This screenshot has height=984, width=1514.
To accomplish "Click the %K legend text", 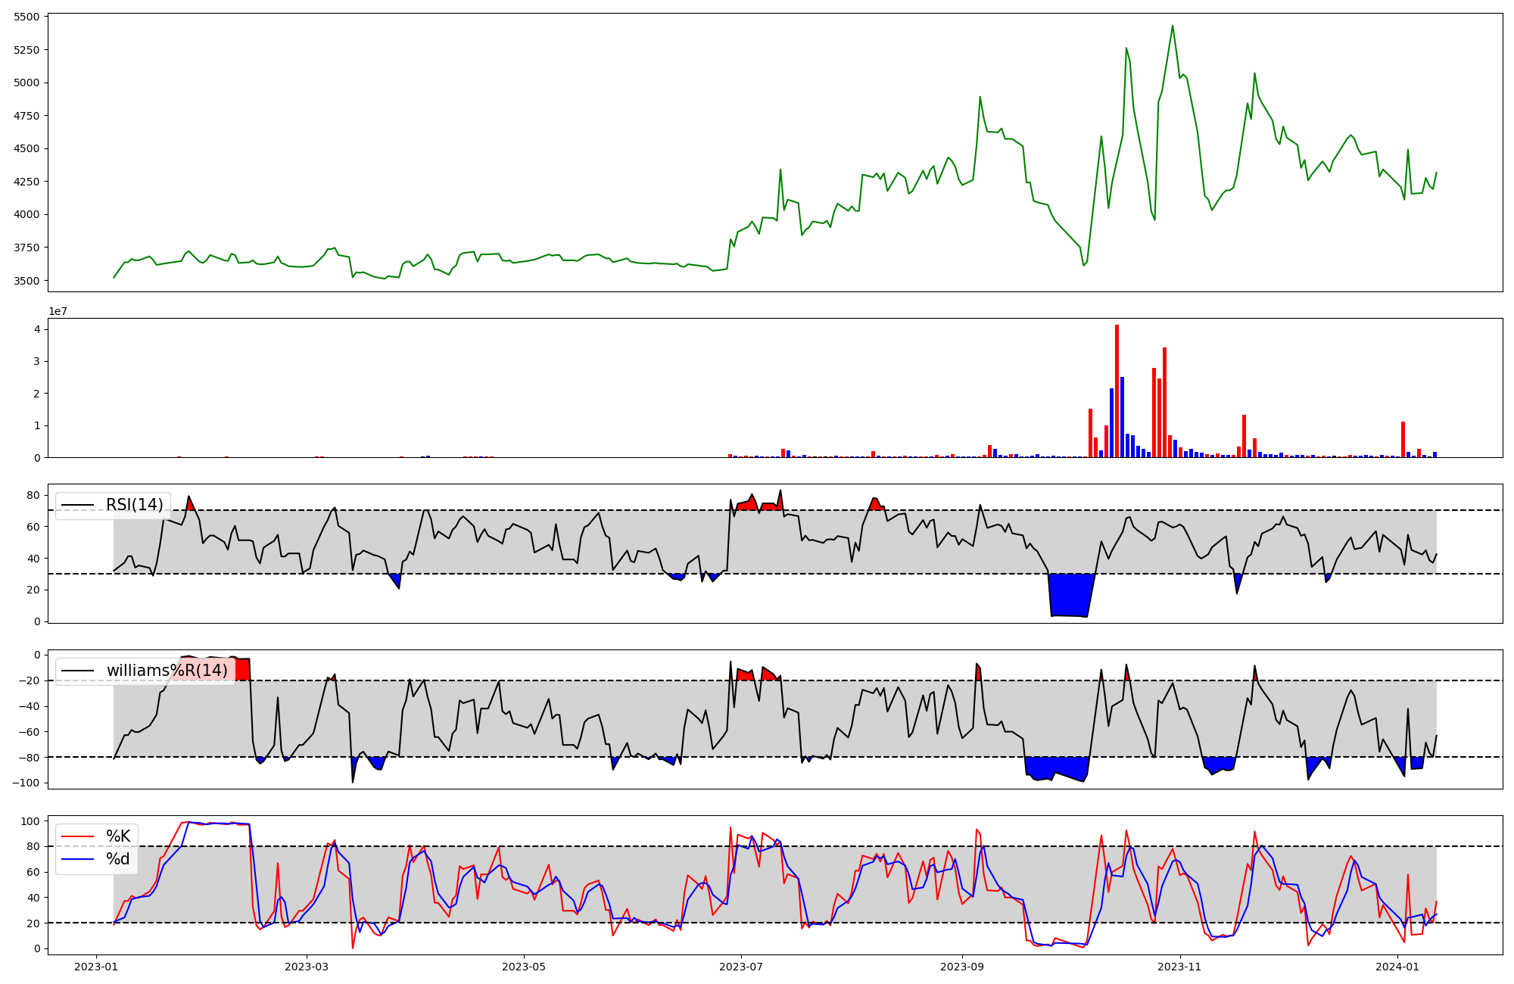I will pos(118,836).
